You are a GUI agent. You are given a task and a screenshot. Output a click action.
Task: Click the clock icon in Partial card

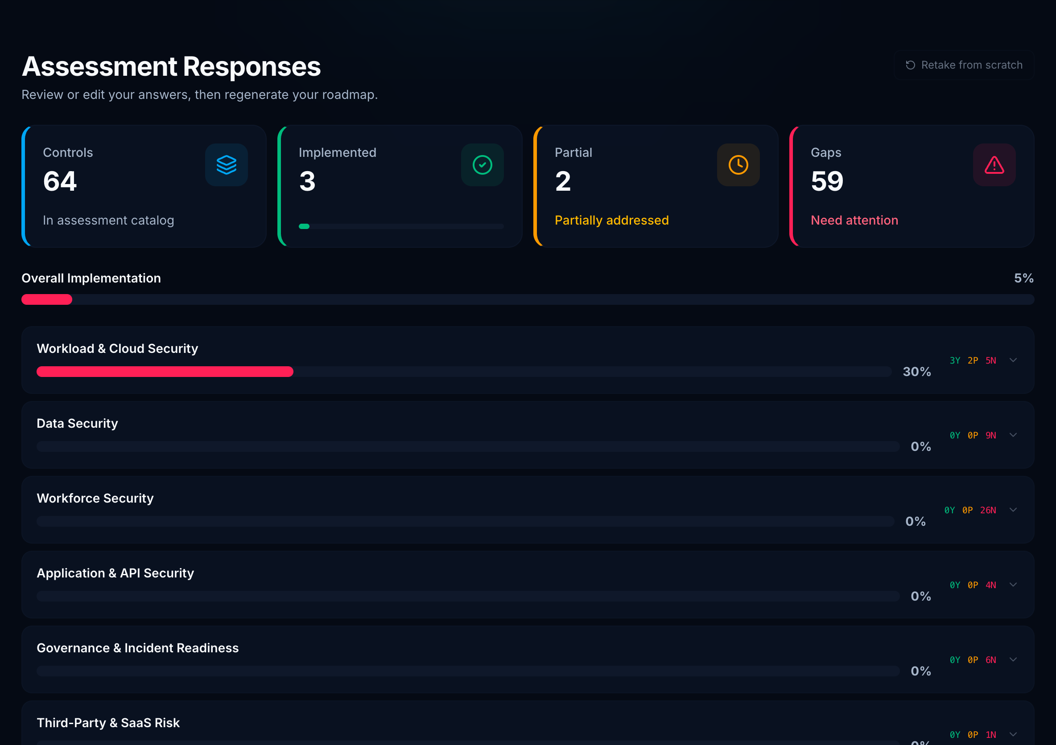738,164
